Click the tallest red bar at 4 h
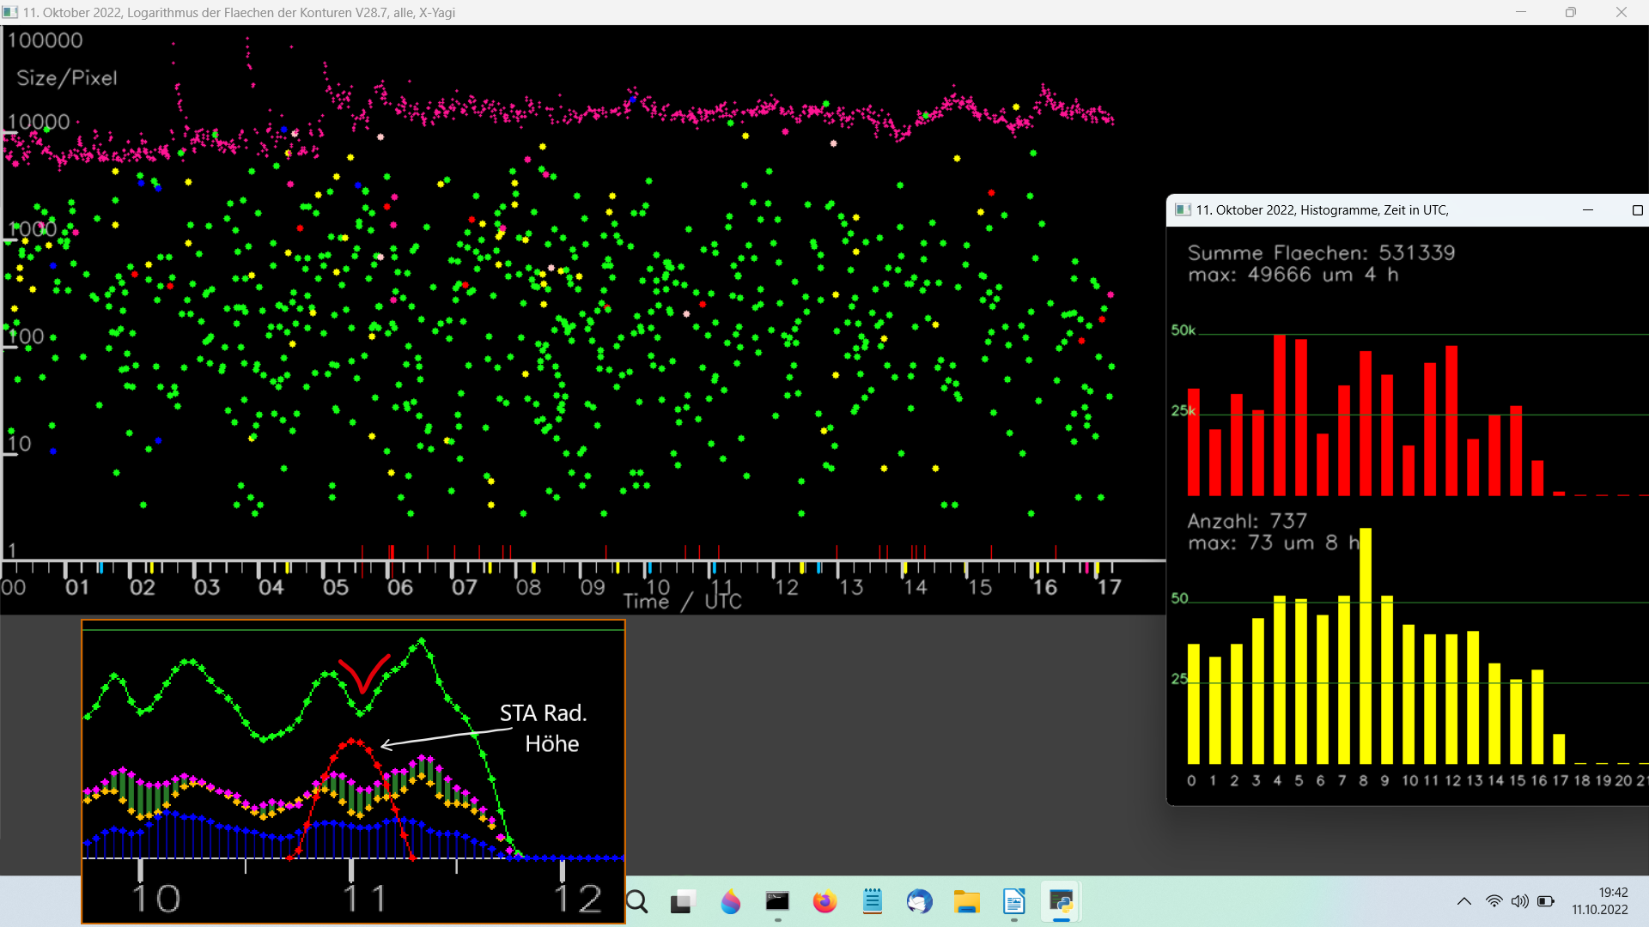 point(1280,415)
